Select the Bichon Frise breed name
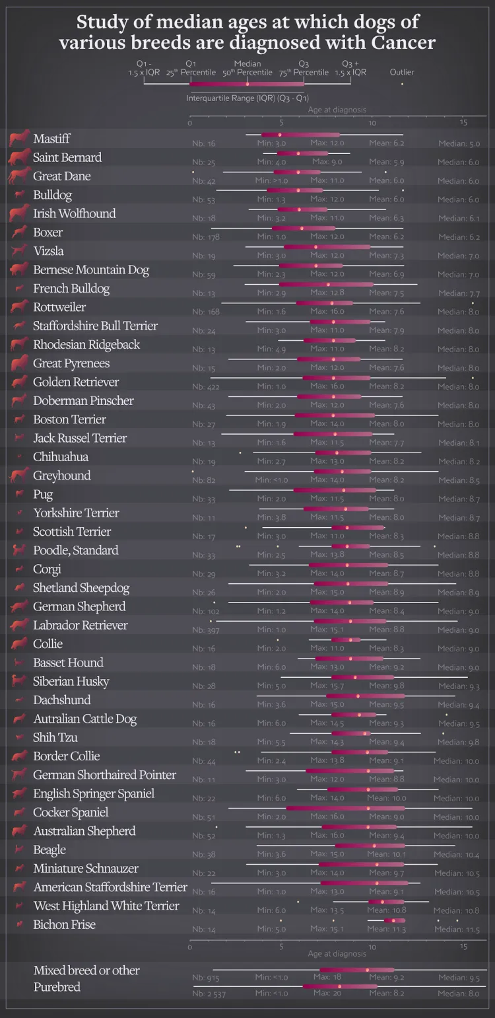This screenshot has width=495, height=1018. [64, 924]
